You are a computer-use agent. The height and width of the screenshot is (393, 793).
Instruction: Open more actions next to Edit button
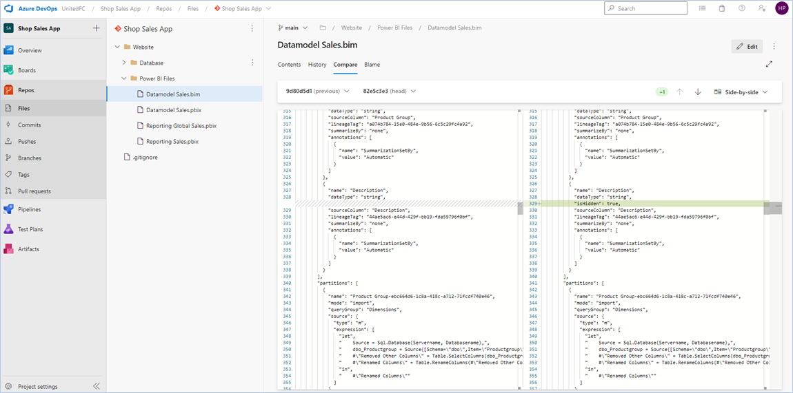[x=774, y=46]
